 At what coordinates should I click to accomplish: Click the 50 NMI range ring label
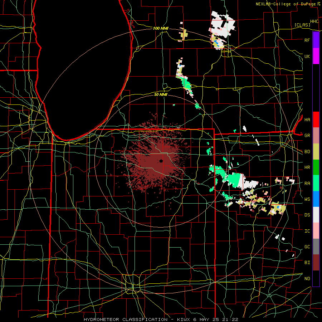coord(161,94)
